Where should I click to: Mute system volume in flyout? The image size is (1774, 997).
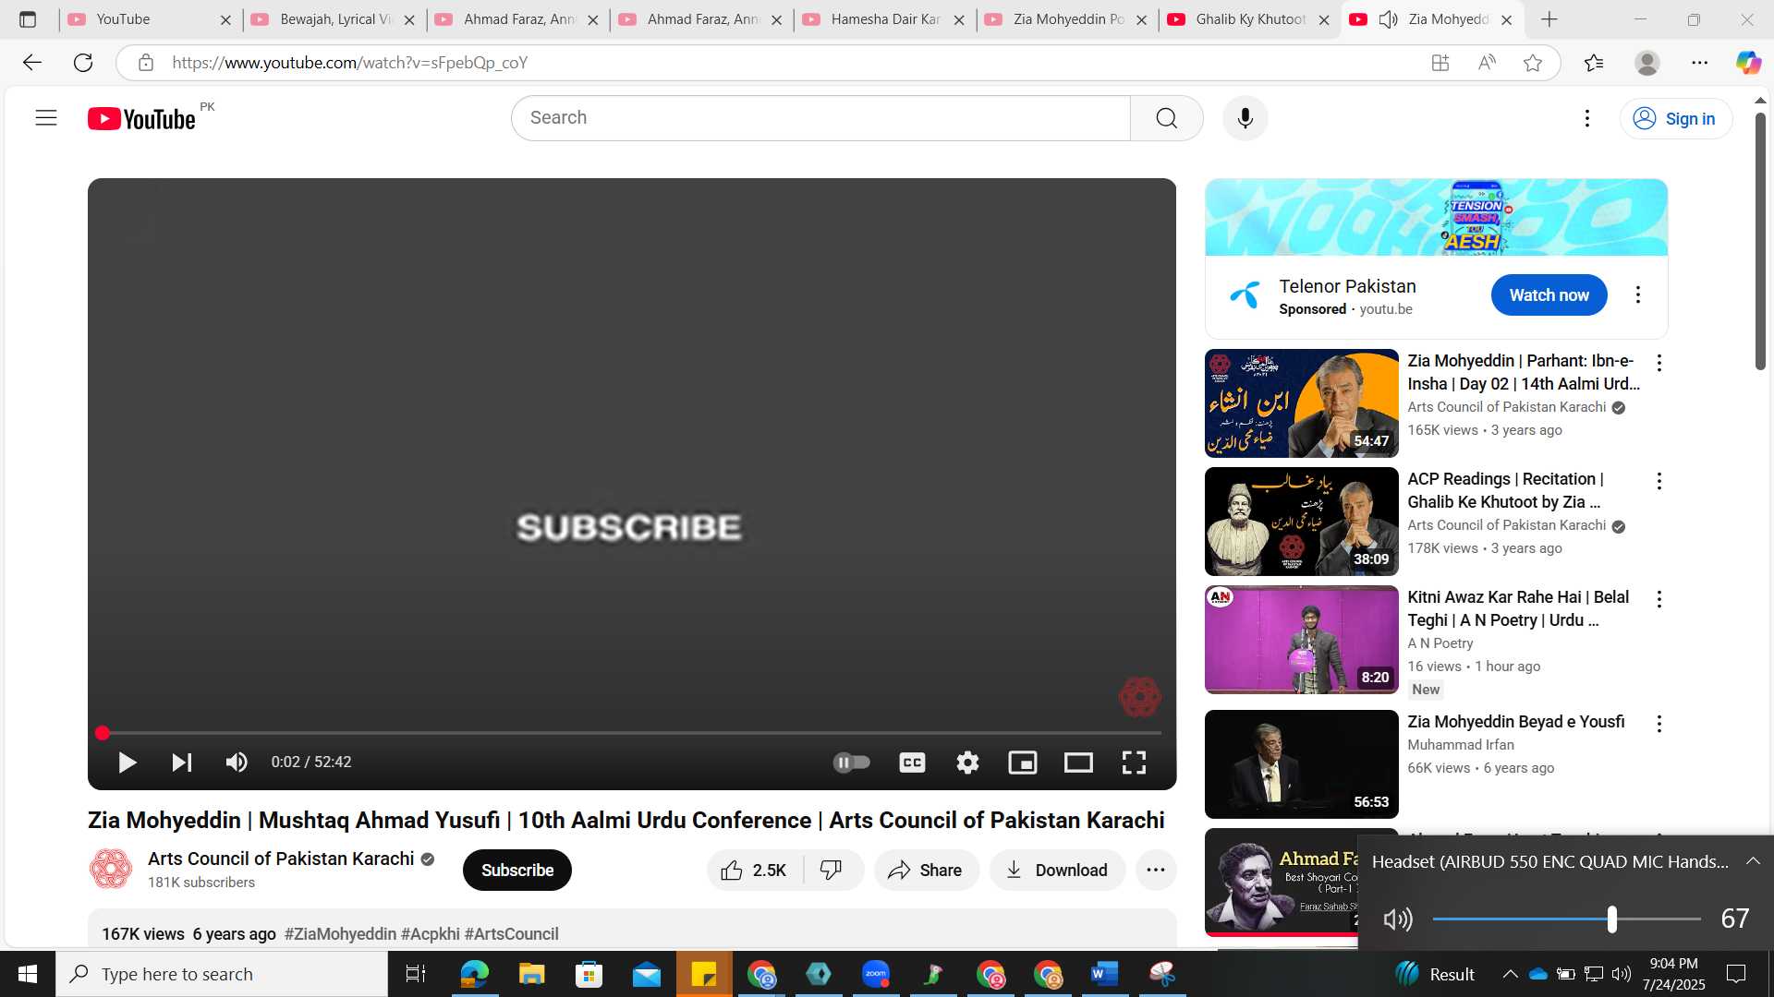[1398, 919]
